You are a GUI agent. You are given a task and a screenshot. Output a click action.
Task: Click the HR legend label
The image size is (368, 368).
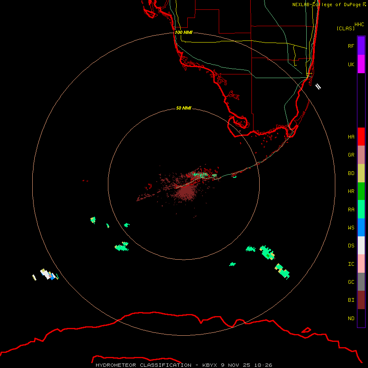click(351, 191)
